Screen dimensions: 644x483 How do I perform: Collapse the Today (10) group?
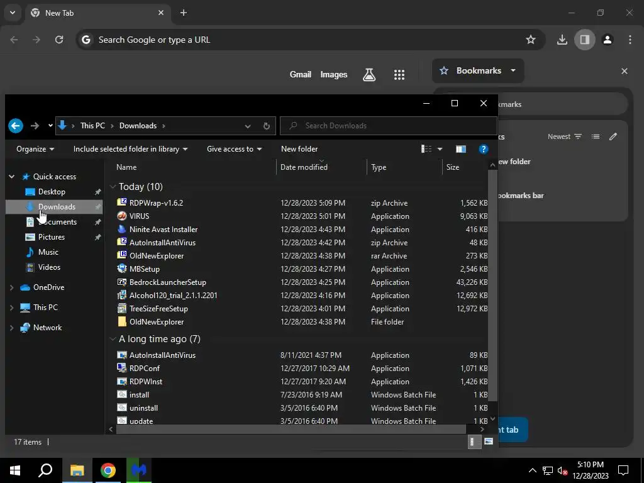113,187
